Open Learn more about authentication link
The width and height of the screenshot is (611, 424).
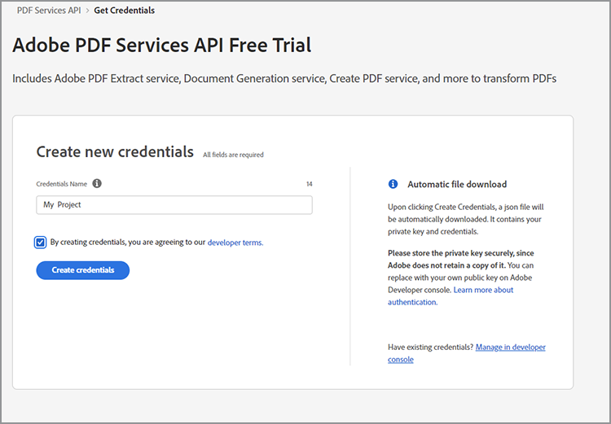451,296
